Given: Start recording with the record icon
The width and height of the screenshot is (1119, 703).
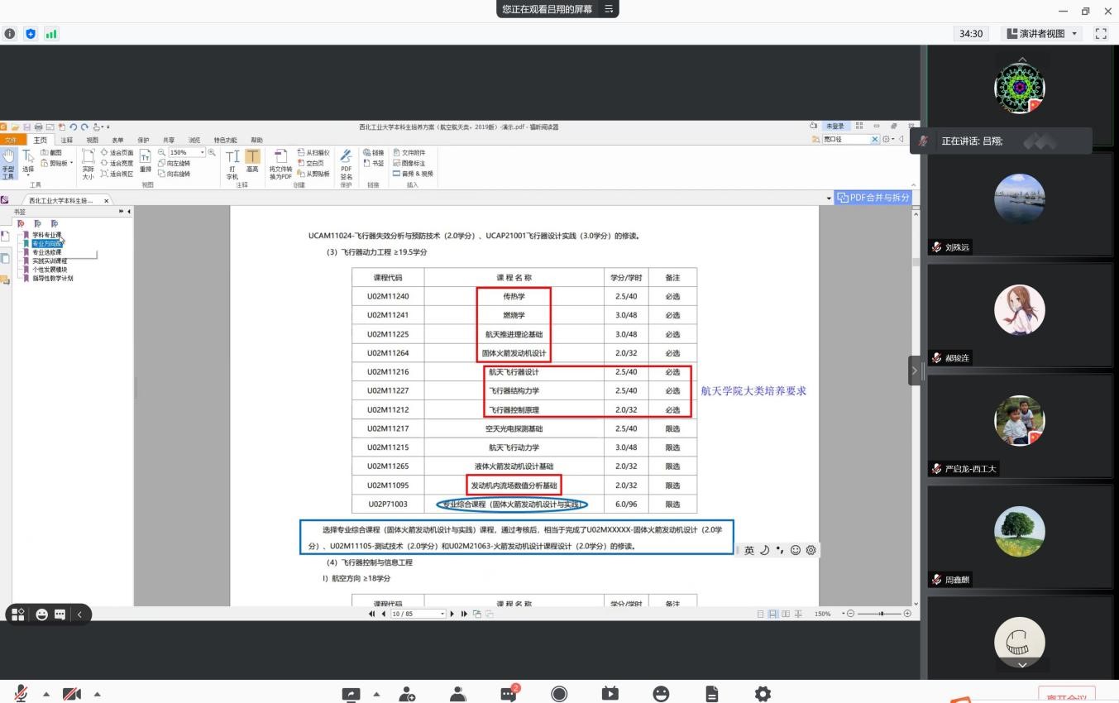Looking at the screenshot, I should (x=559, y=694).
